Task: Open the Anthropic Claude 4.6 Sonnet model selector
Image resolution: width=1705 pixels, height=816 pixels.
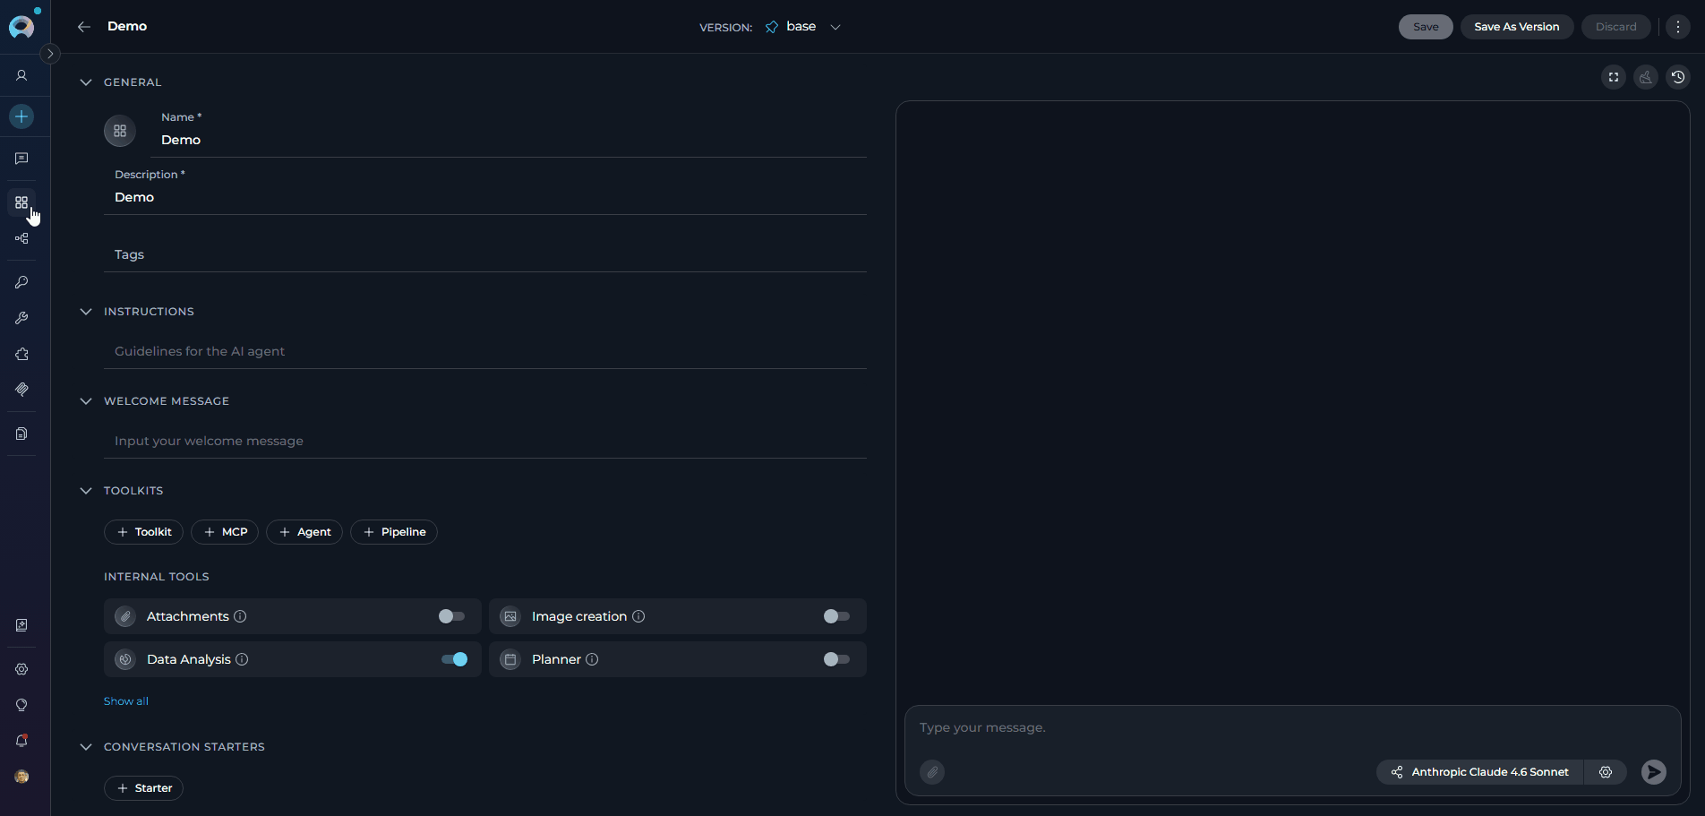Action: point(1479,772)
